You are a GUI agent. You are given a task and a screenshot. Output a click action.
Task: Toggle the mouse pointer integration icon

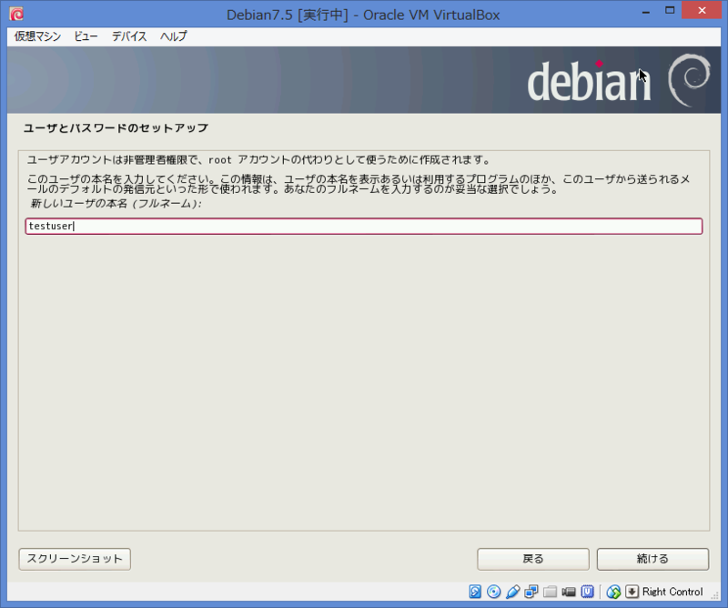612,592
